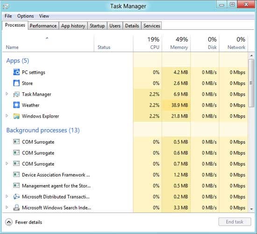
Task: Select the PC settings row
Action: 125,72
